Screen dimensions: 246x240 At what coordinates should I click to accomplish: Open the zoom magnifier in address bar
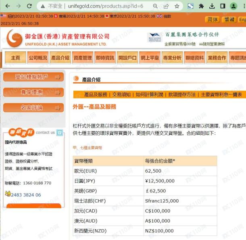tap(155, 6)
